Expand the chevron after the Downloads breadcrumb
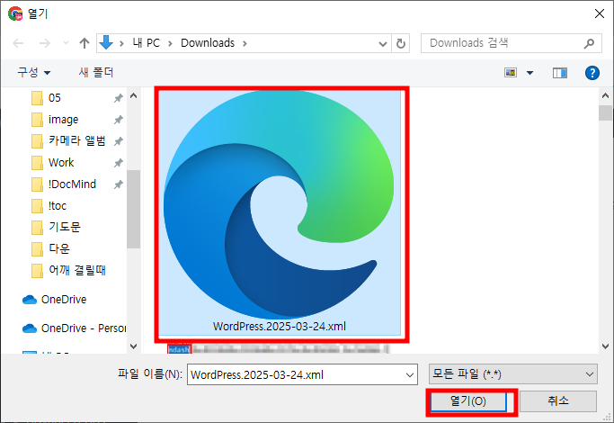Viewport: 614px width, 423px height. pyautogui.click(x=245, y=43)
